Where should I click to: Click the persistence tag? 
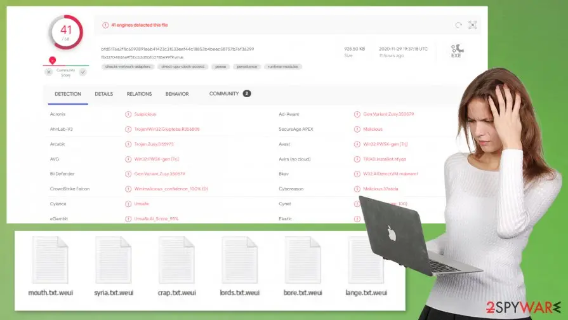click(247, 67)
